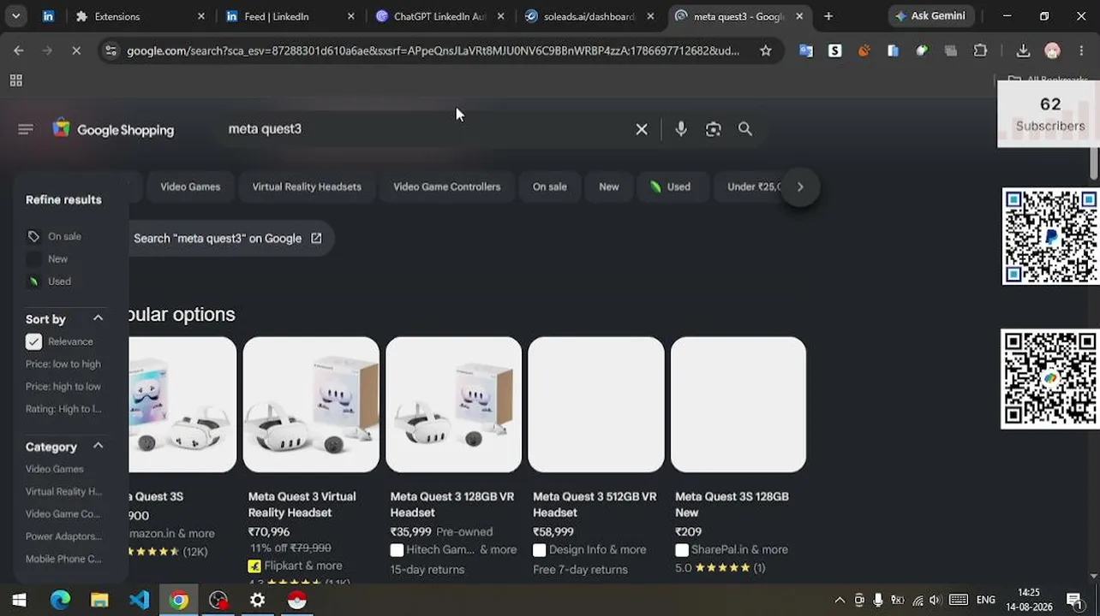Submit search with the magnifier icon
This screenshot has width=1100, height=616.
pos(745,129)
